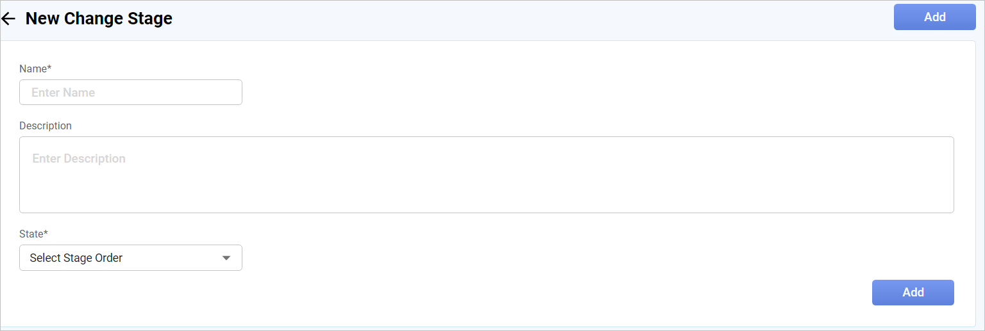Submit the form with the bottom Add button
985x331 pixels.
coord(913,293)
